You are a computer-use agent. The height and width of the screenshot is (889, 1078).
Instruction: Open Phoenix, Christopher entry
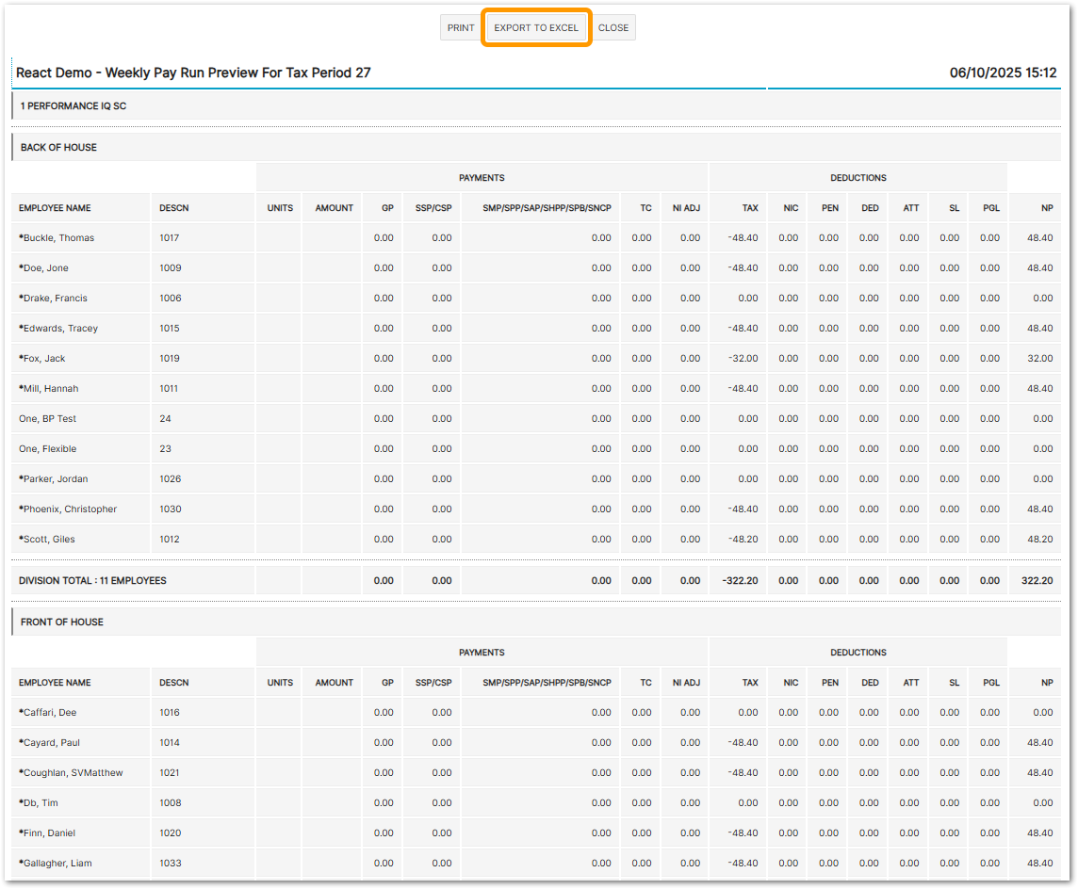(70, 509)
